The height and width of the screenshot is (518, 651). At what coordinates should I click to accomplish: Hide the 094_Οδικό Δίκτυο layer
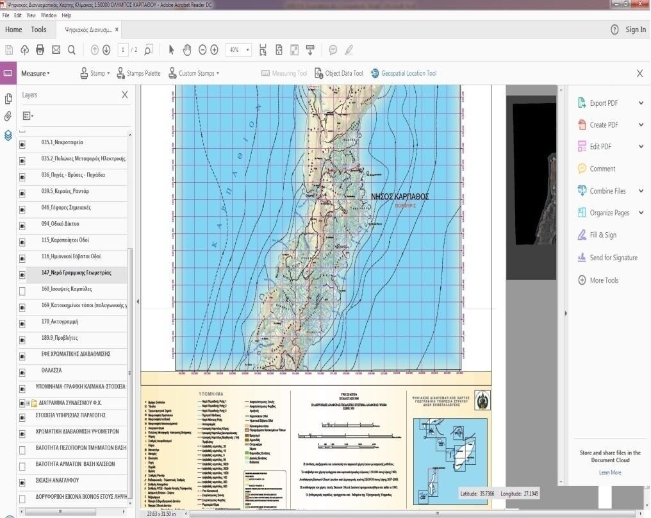tap(22, 226)
